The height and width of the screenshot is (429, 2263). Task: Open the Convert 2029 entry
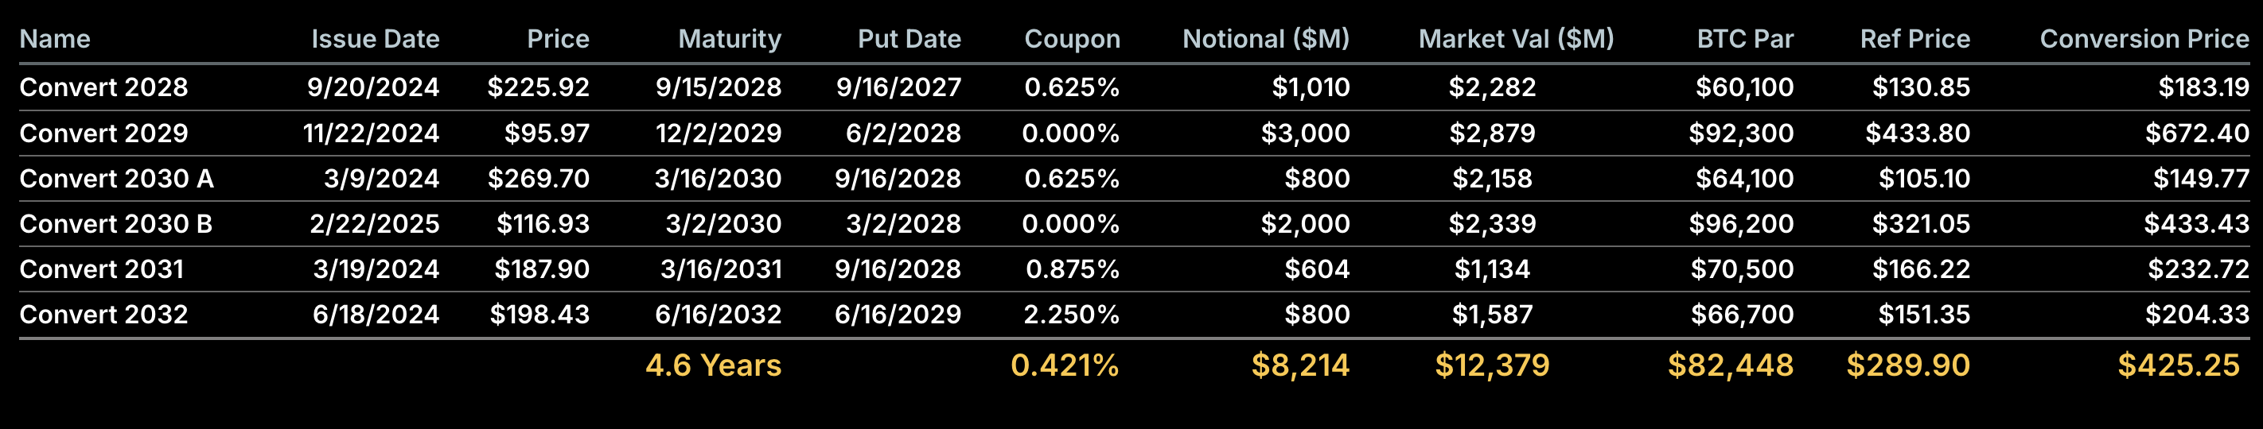coord(103,133)
